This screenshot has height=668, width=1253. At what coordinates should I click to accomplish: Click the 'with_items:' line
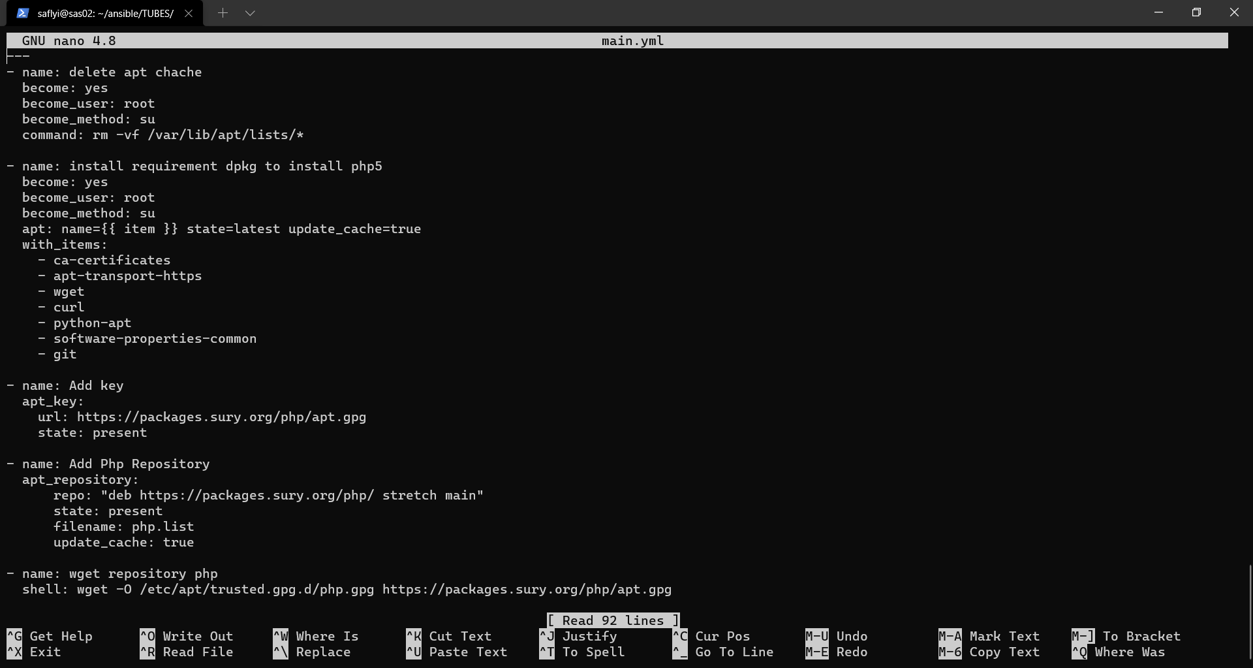(65, 244)
